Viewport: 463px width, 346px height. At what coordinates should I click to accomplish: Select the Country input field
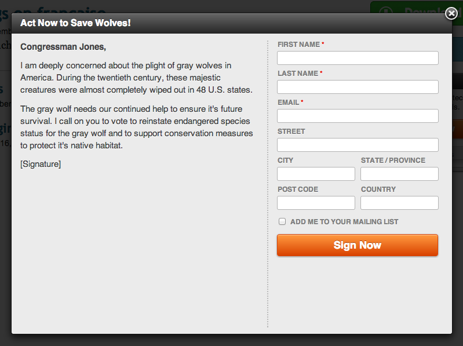coord(399,203)
